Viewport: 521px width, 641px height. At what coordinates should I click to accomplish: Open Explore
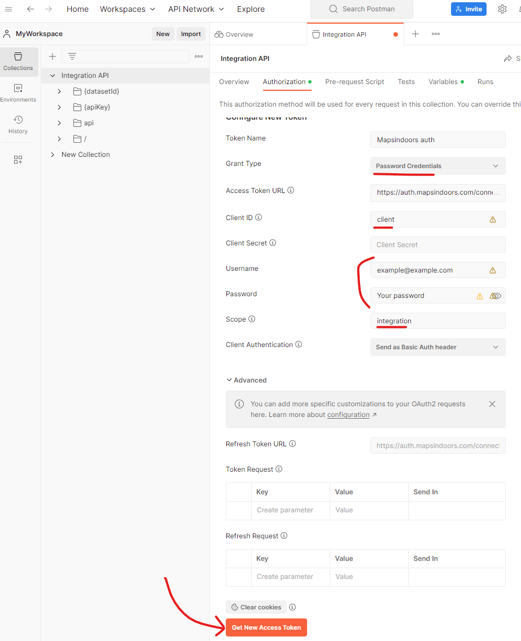[251, 9]
